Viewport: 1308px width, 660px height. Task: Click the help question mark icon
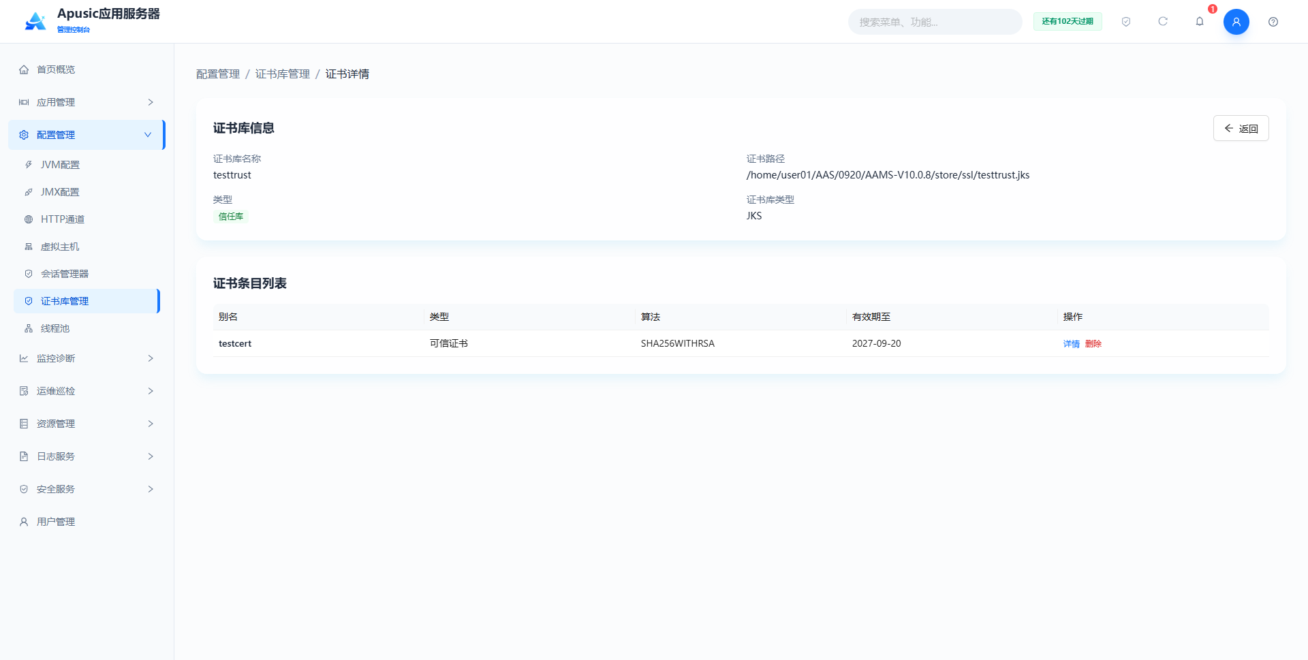[1273, 22]
